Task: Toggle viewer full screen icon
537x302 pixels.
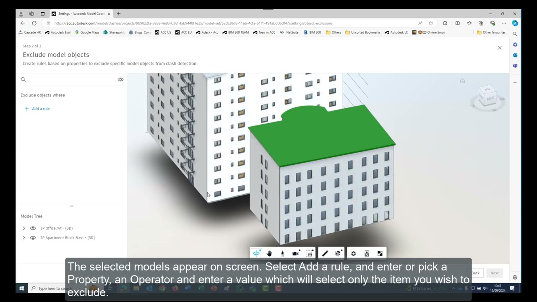Action: click(x=380, y=253)
